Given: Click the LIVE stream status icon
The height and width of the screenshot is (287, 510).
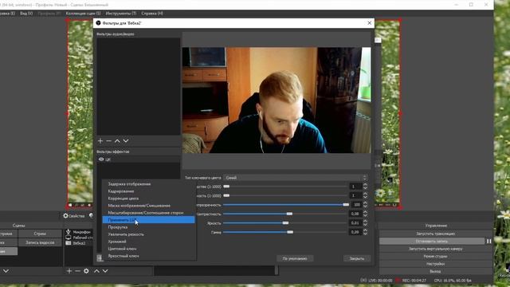Looking at the screenshot, I should click(x=363, y=280).
